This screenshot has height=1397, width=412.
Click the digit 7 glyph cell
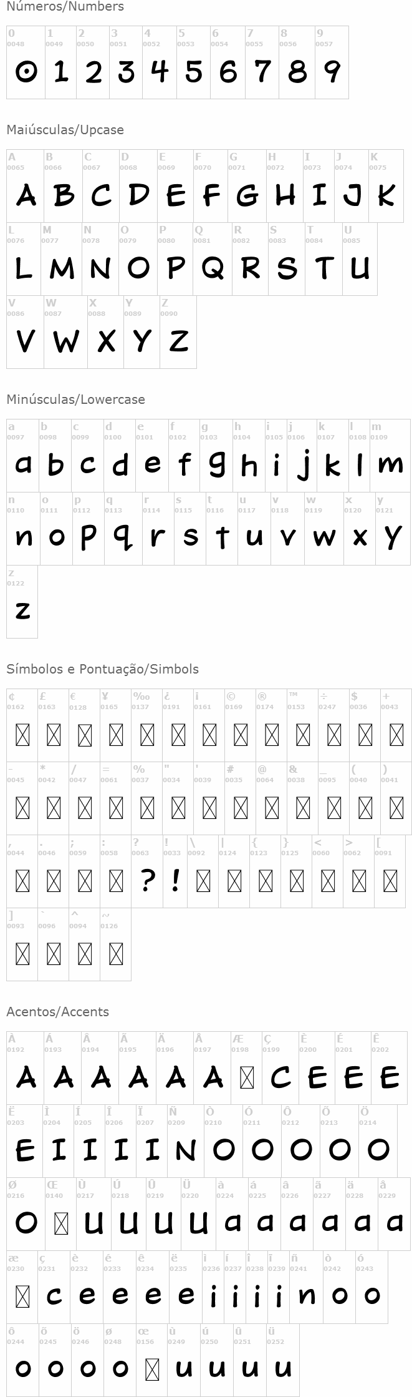(x=262, y=62)
